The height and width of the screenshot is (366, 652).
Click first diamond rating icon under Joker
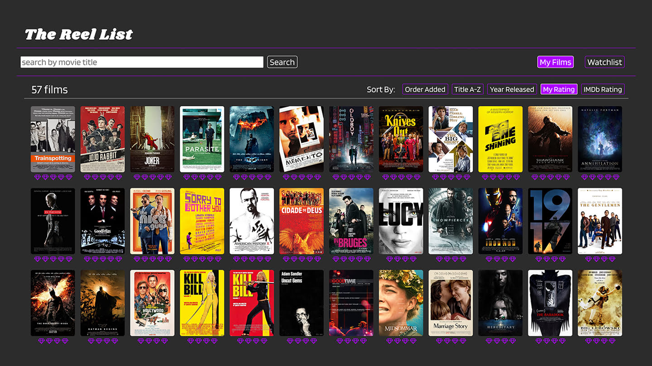137,177
